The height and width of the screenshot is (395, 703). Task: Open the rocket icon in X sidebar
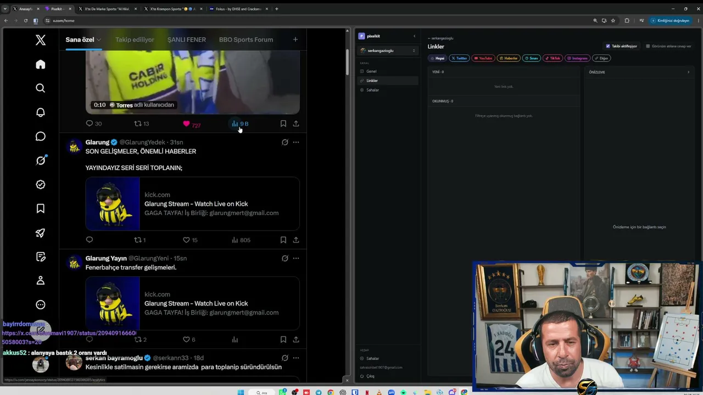click(x=40, y=233)
